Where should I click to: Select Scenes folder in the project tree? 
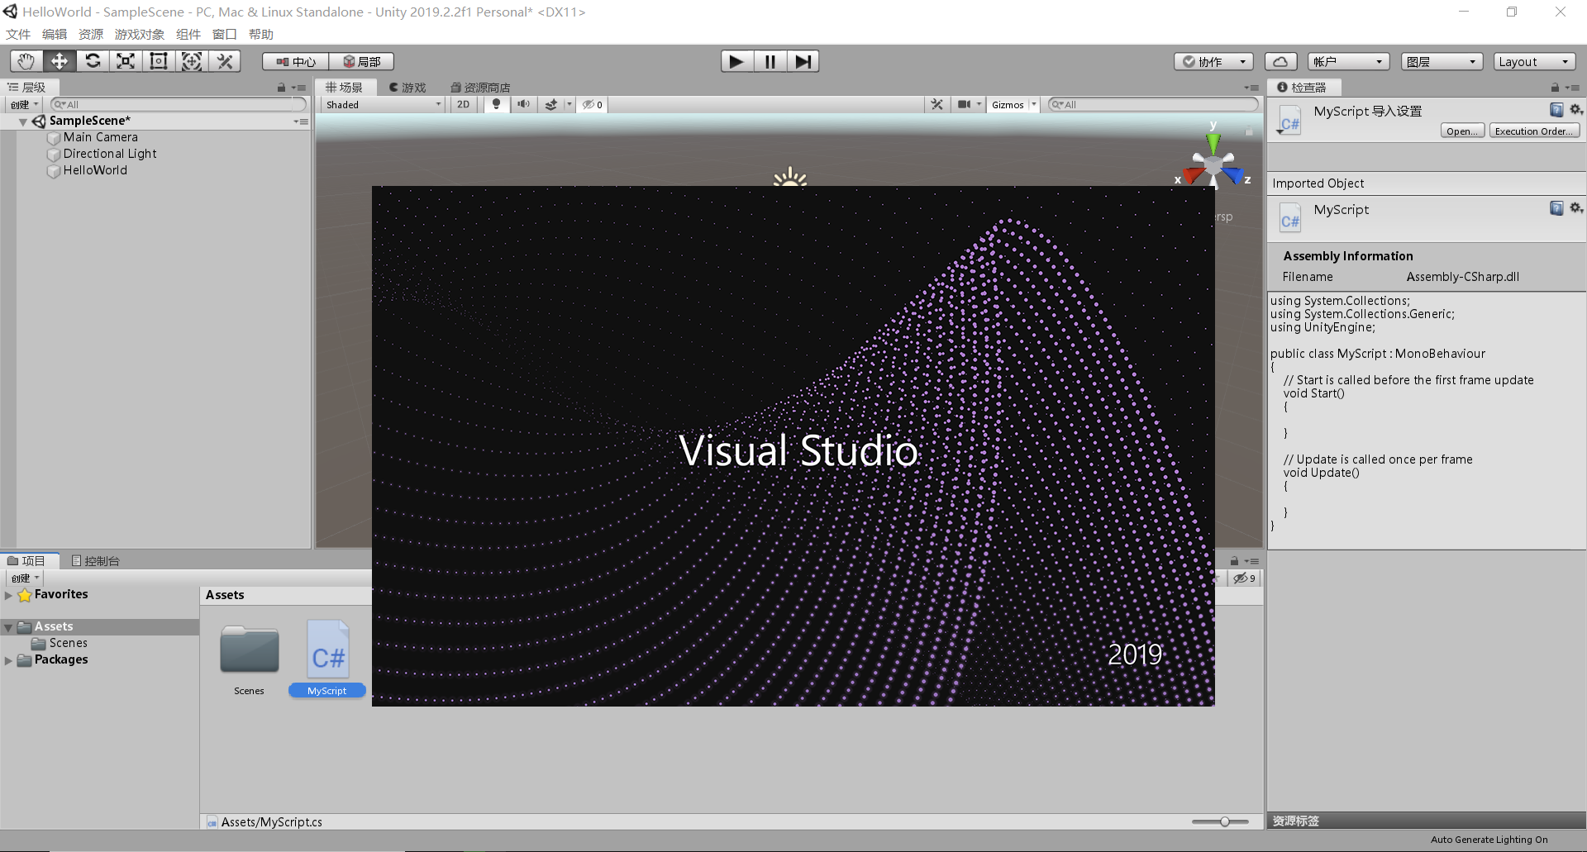pos(68,643)
